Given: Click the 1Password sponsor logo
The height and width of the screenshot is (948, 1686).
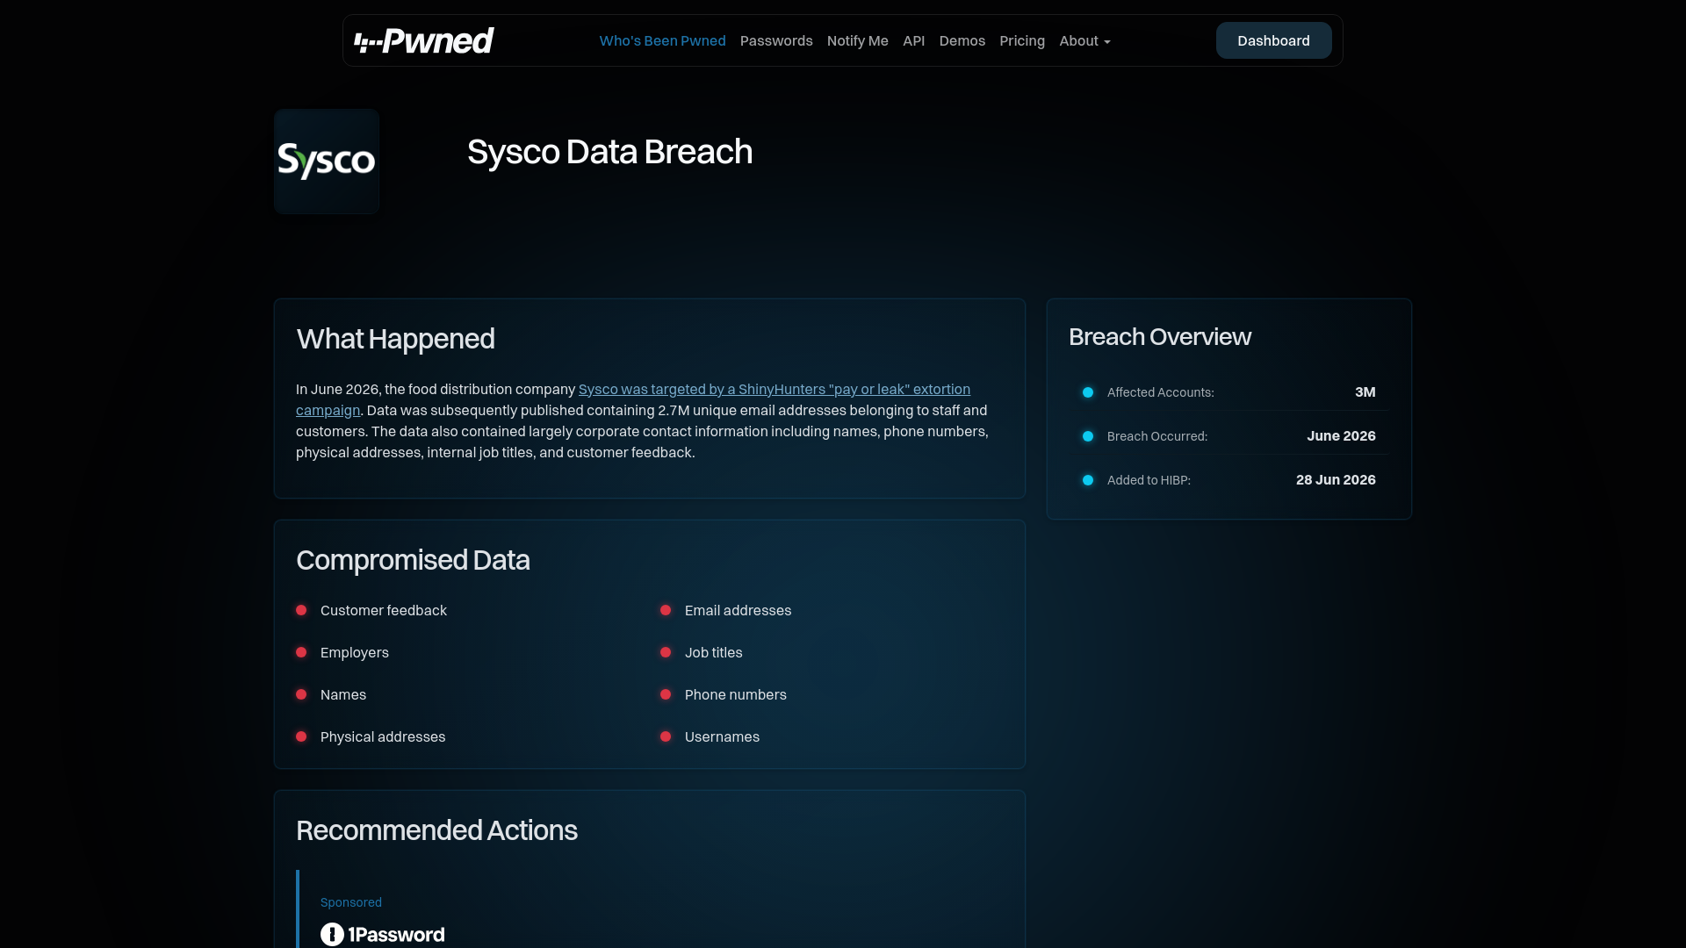Looking at the screenshot, I should click(383, 934).
